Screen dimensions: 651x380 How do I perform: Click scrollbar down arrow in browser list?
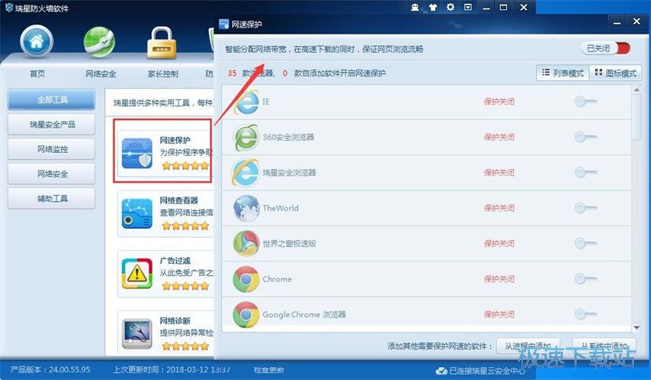click(636, 327)
